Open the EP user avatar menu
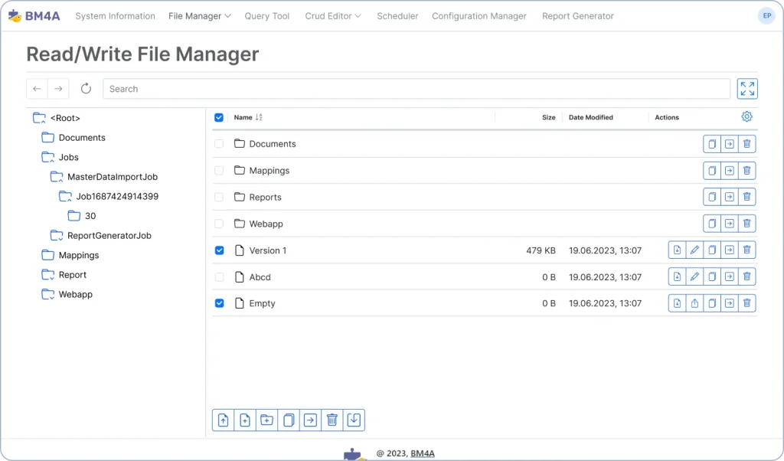The height and width of the screenshot is (461, 784). coord(766,15)
